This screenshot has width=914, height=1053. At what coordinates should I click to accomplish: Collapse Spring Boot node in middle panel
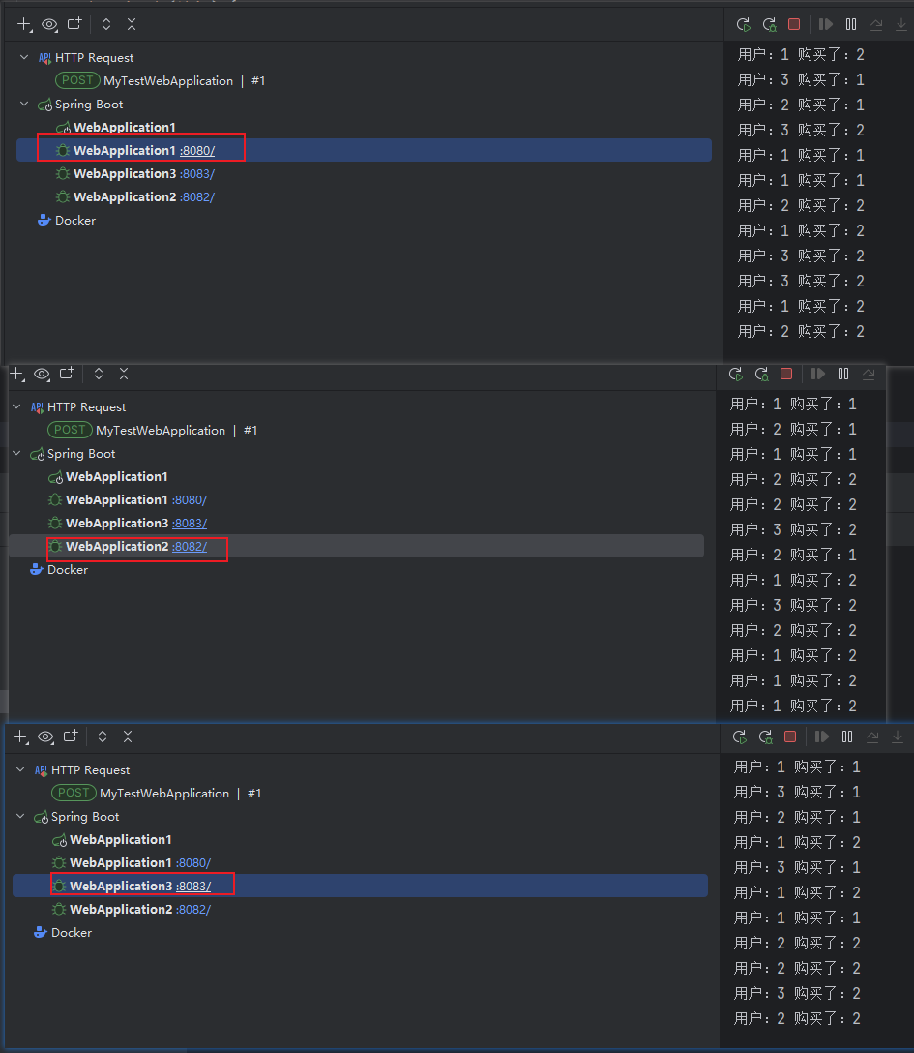tap(17, 453)
